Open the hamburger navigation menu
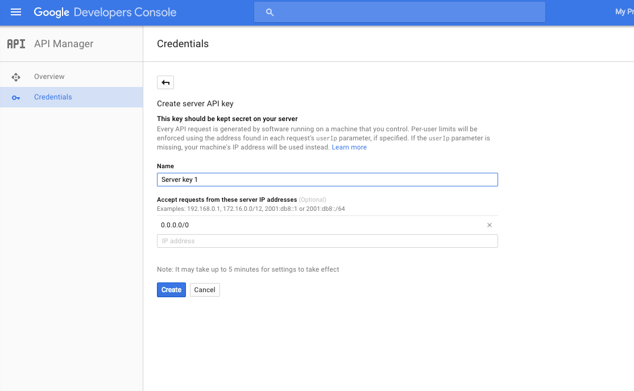The image size is (634, 391). [x=16, y=12]
